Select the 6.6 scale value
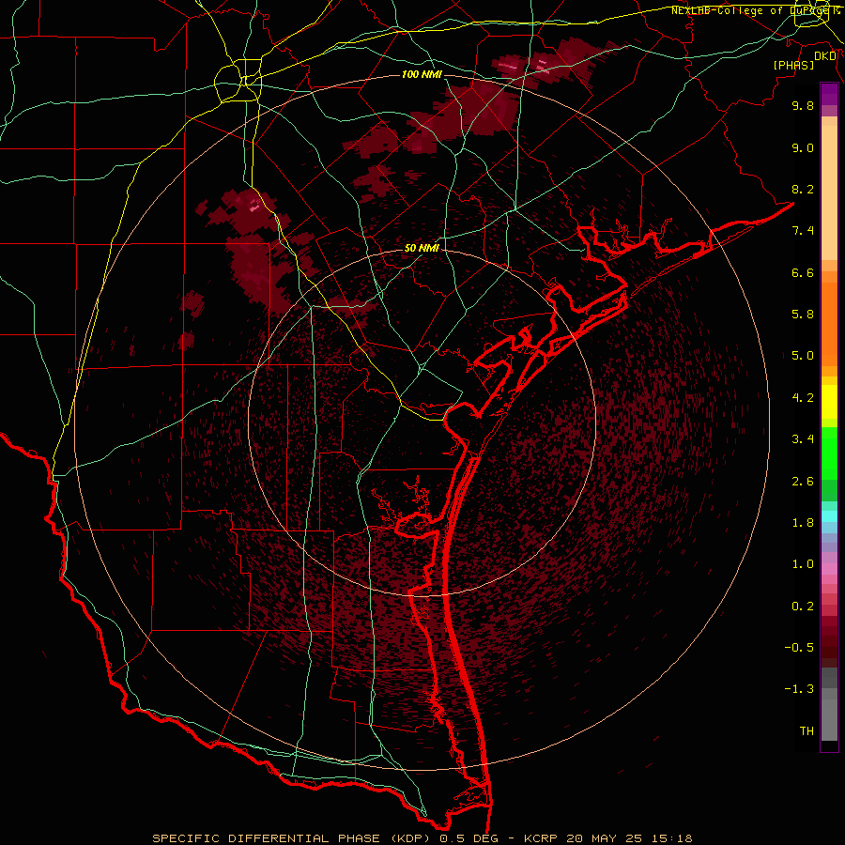 coord(803,272)
